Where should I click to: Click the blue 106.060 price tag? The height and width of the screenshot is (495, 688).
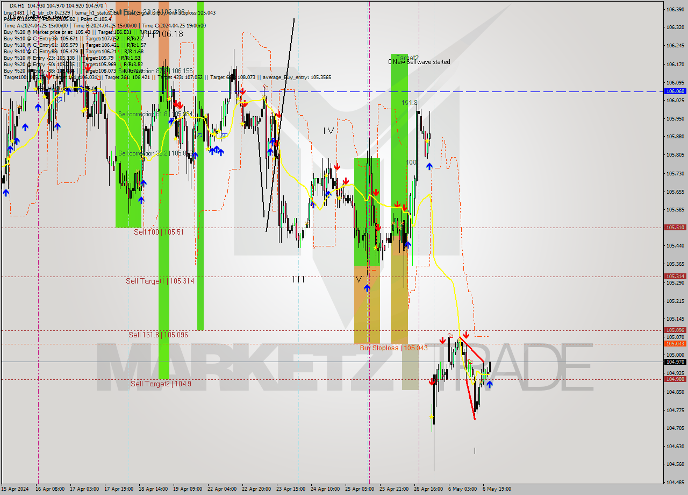(675, 91)
